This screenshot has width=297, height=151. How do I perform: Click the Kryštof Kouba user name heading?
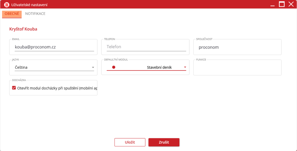tap(23, 29)
